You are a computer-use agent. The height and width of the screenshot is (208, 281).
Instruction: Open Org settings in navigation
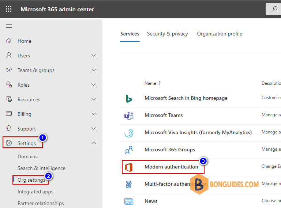click(31, 180)
